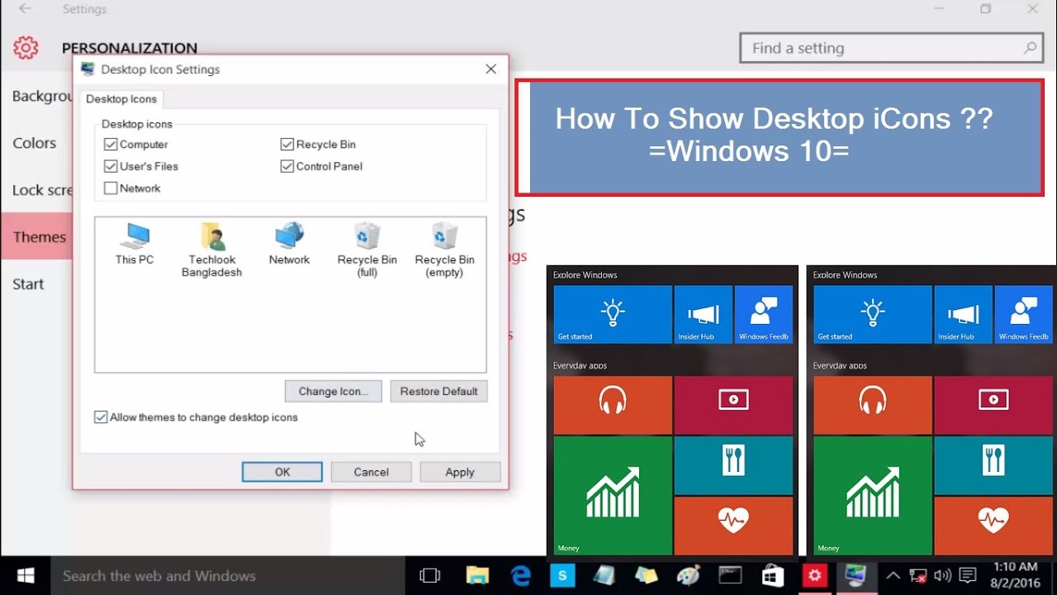
Task: Open Command Prompt from the taskbar
Action: click(x=730, y=575)
